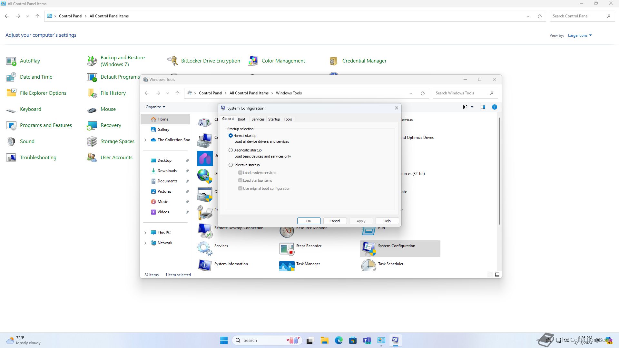
Task: Open Services icon in Windows Tools
Action: 205,248
